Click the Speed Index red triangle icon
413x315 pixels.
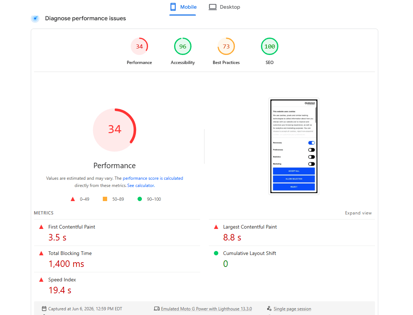tap(41, 280)
